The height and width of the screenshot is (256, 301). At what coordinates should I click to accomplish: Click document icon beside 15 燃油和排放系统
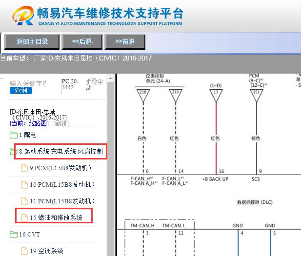click(24, 217)
